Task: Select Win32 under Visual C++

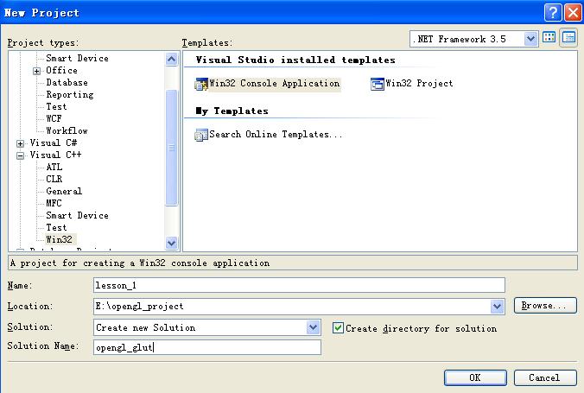Action: pyautogui.click(x=59, y=239)
